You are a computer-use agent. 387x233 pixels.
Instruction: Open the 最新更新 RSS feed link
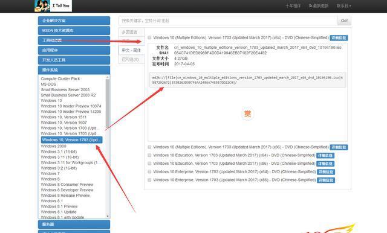pos(319,5)
